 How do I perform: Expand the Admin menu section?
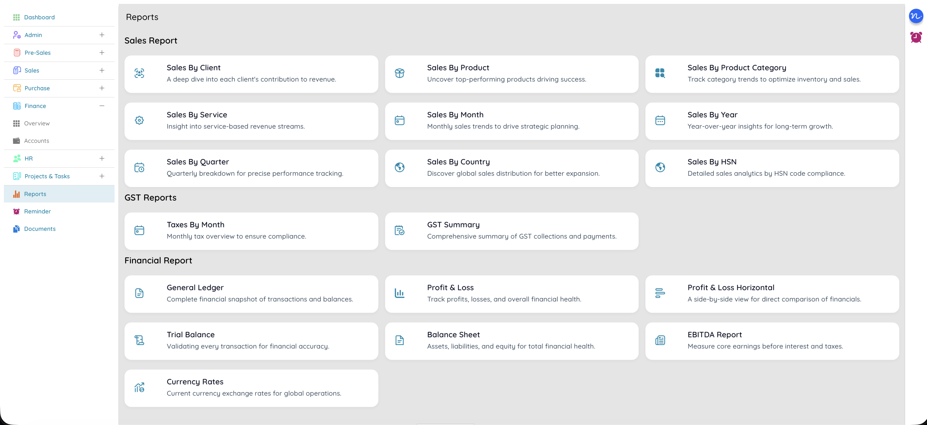pyautogui.click(x=102, y=35)
